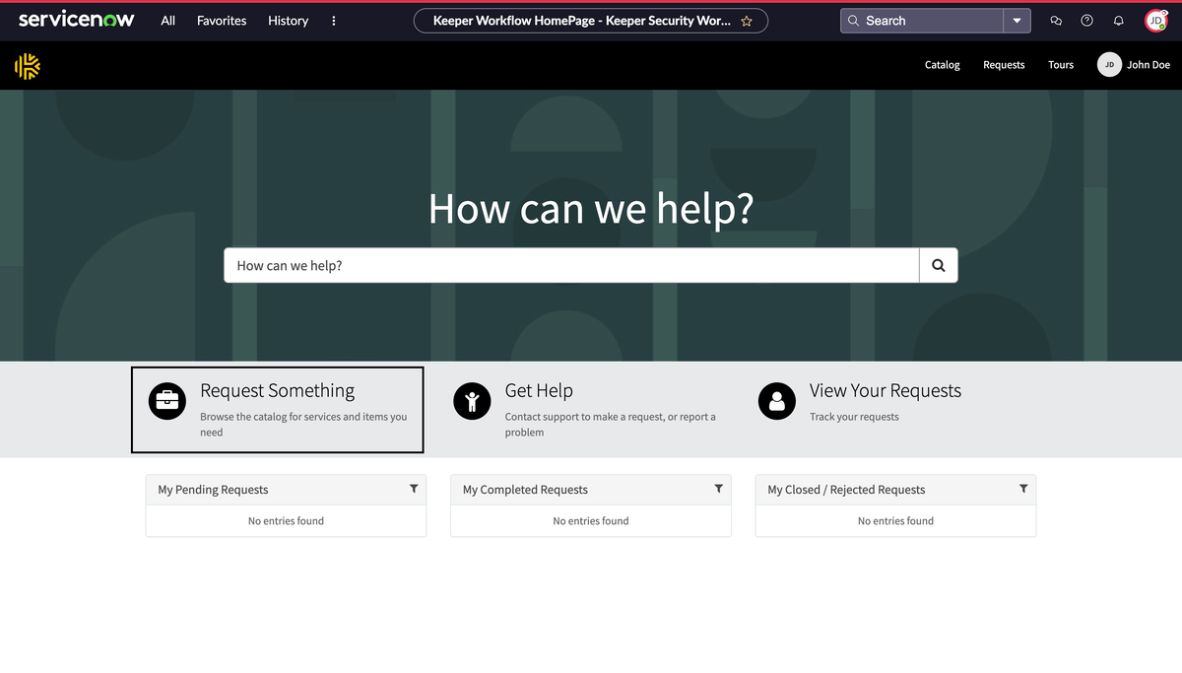
Task: Open the John Doe user menu
Action: (1134, 65)
